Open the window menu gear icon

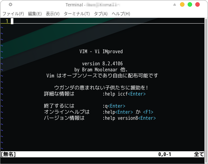[x=10, y=4]
